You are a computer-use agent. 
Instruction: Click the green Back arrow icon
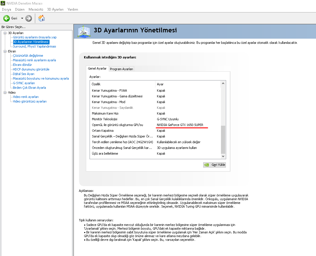(7, 18)
